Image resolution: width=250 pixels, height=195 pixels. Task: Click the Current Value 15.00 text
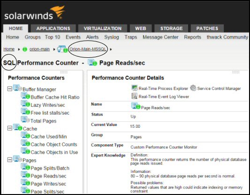[135, 126]
